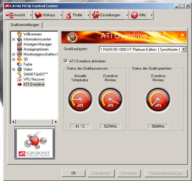The image size is (192, 181).
Task: Click the Informationscenter icon in tree
Action: pos(19,39)
